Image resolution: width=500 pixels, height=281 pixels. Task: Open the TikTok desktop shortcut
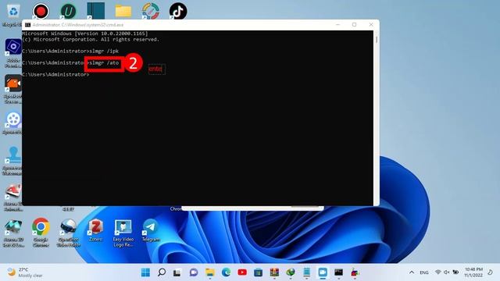(178, 11)
